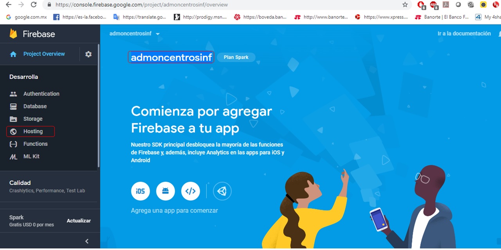
Task: Reload the page in browser
Action: tap(34, 5)
